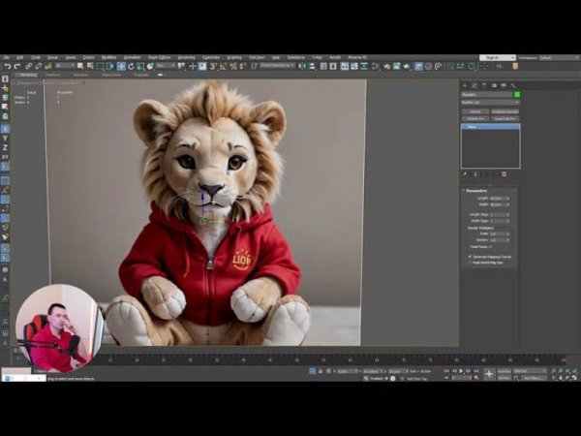Click the Key Filters button
The image size is (581, 436).
coord(534,378)
